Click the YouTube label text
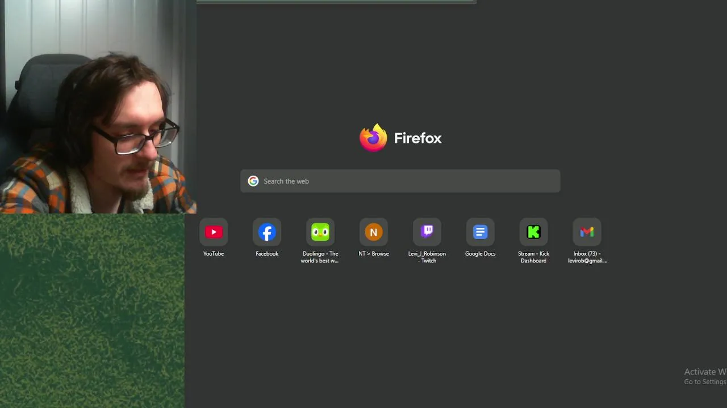This screenshot has width=727, height=408. click(214, 254)
